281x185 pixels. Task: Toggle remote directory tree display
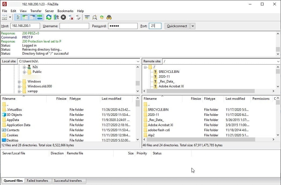tap(32, 17)
